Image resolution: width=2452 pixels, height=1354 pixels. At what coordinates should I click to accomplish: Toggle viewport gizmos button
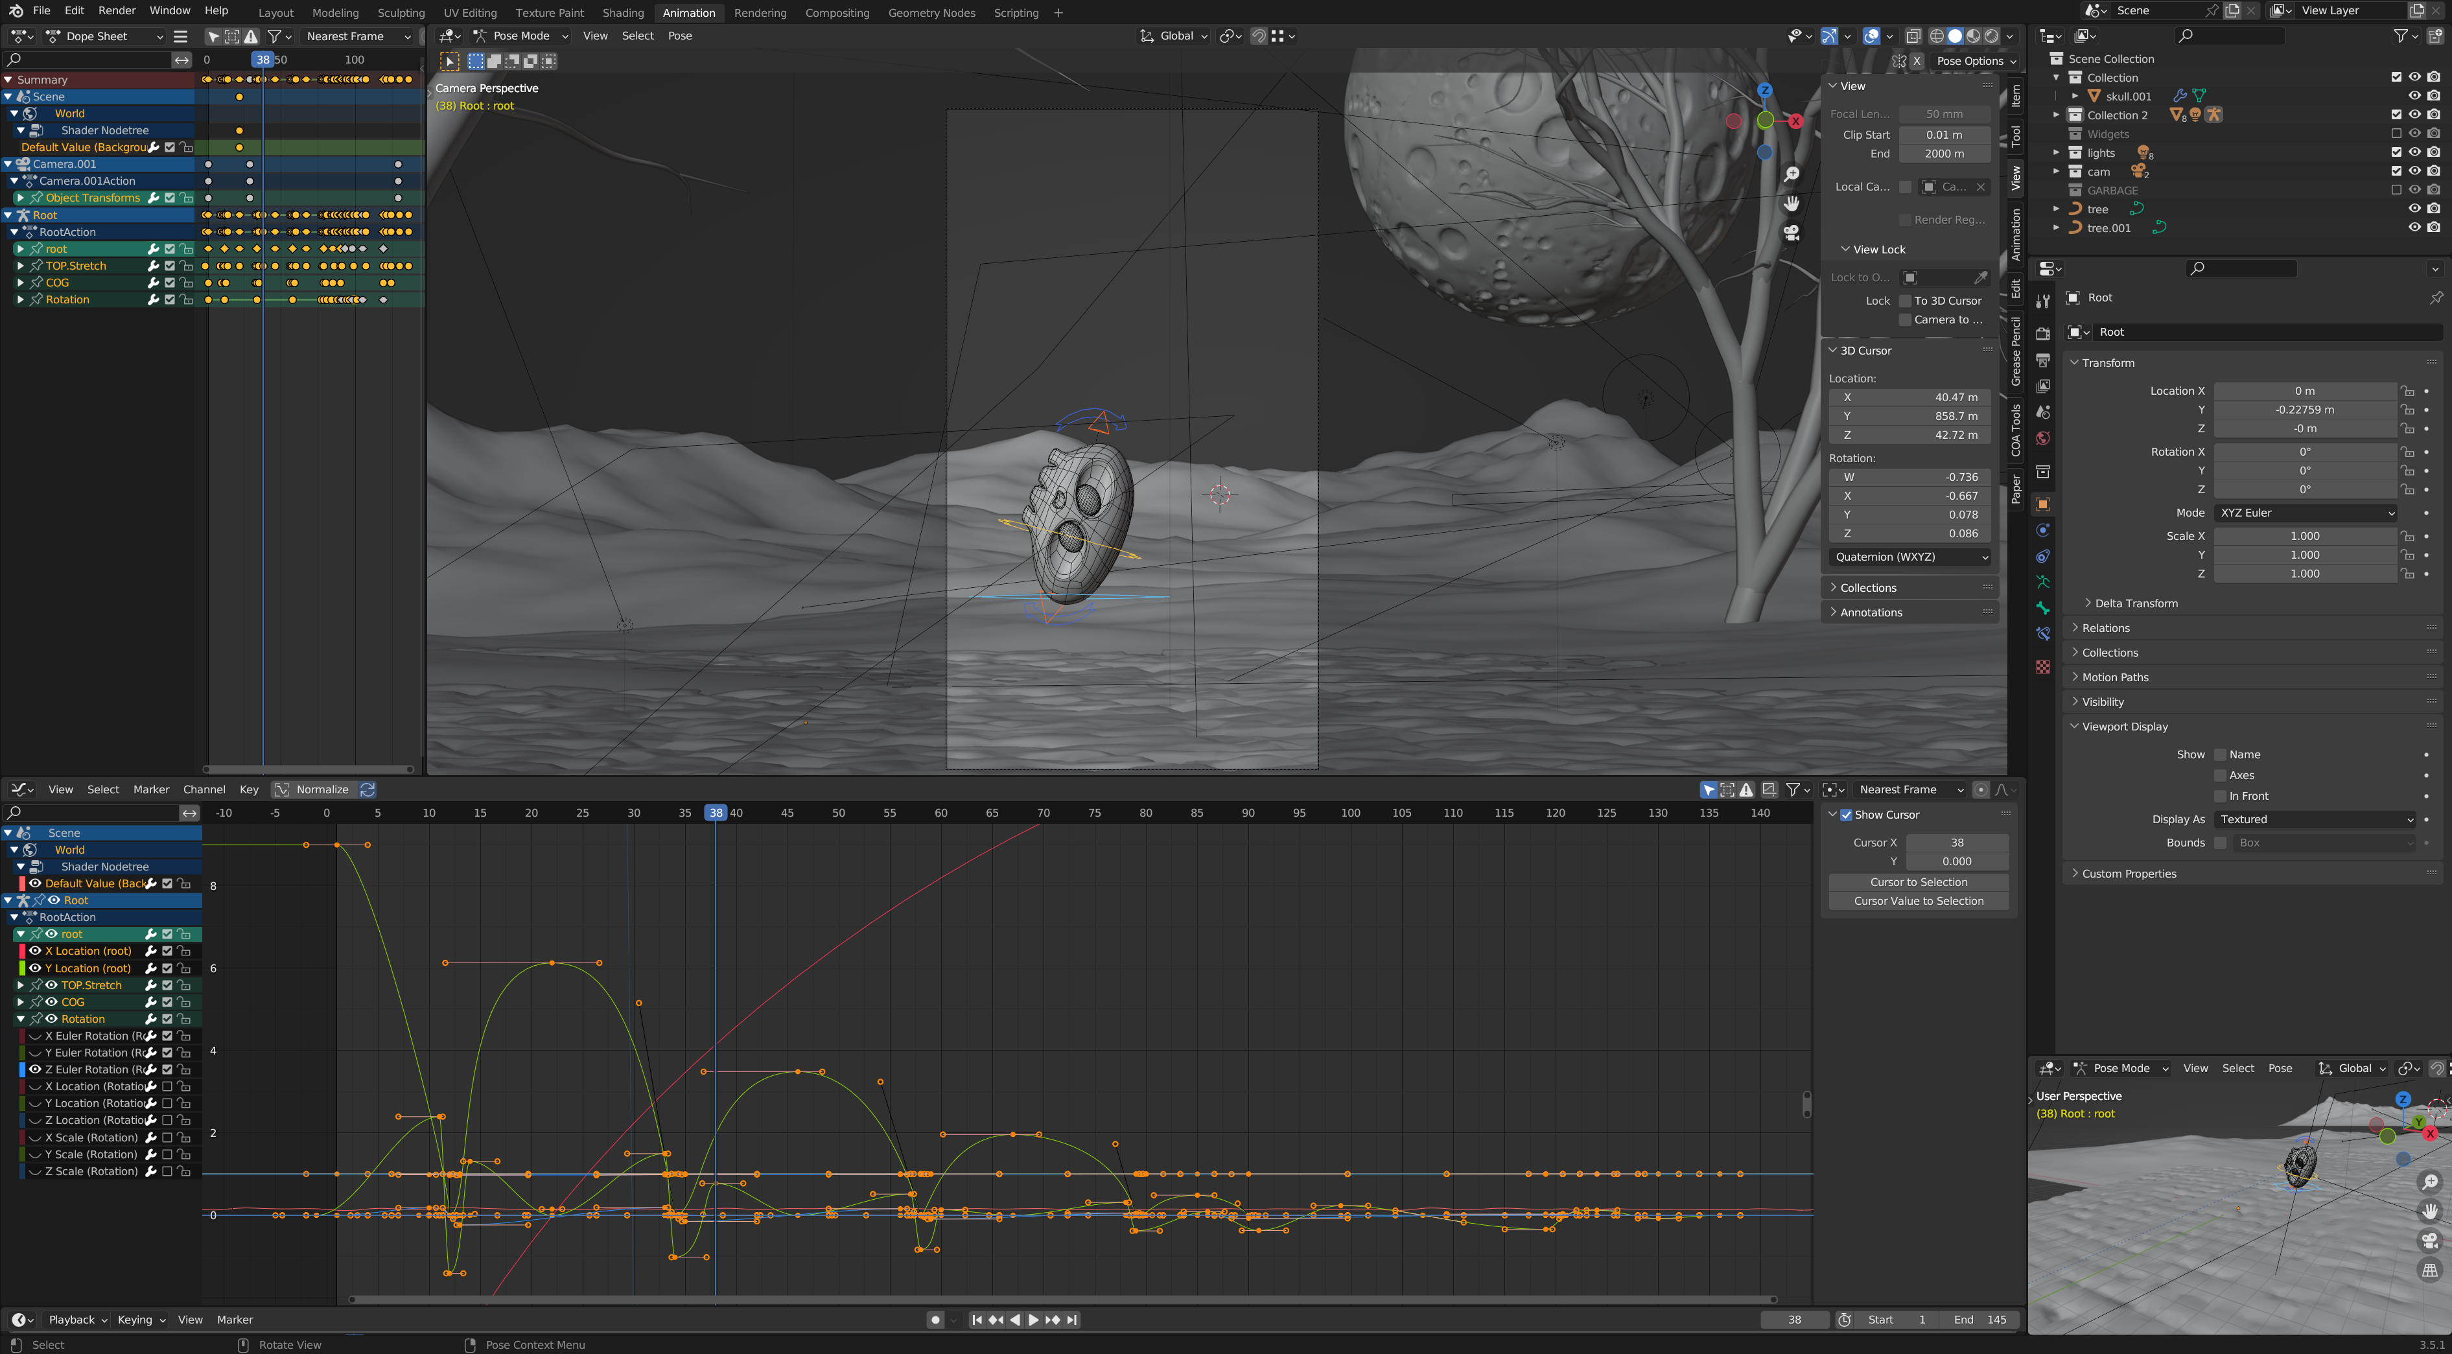(1830, 36)
